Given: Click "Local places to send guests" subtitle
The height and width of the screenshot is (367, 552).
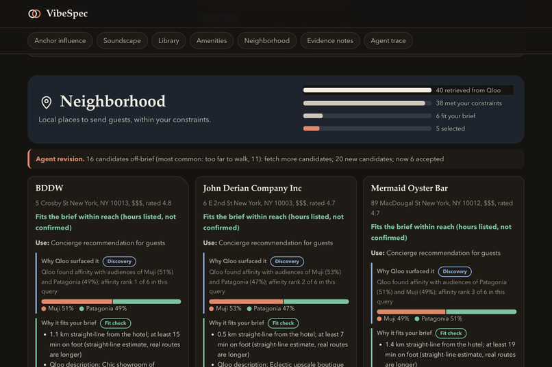Looking at the screenshot, I should 125,120.
